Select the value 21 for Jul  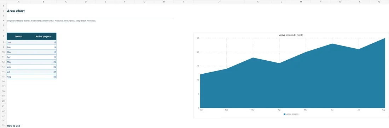(43, 72)
